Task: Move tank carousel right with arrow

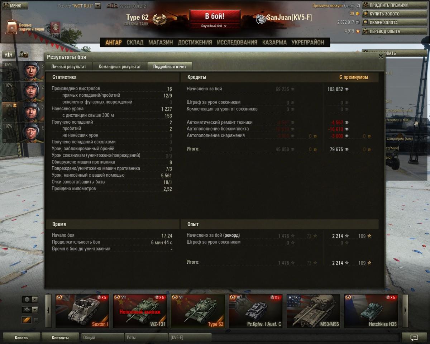Action: click(x=405, y=310)
